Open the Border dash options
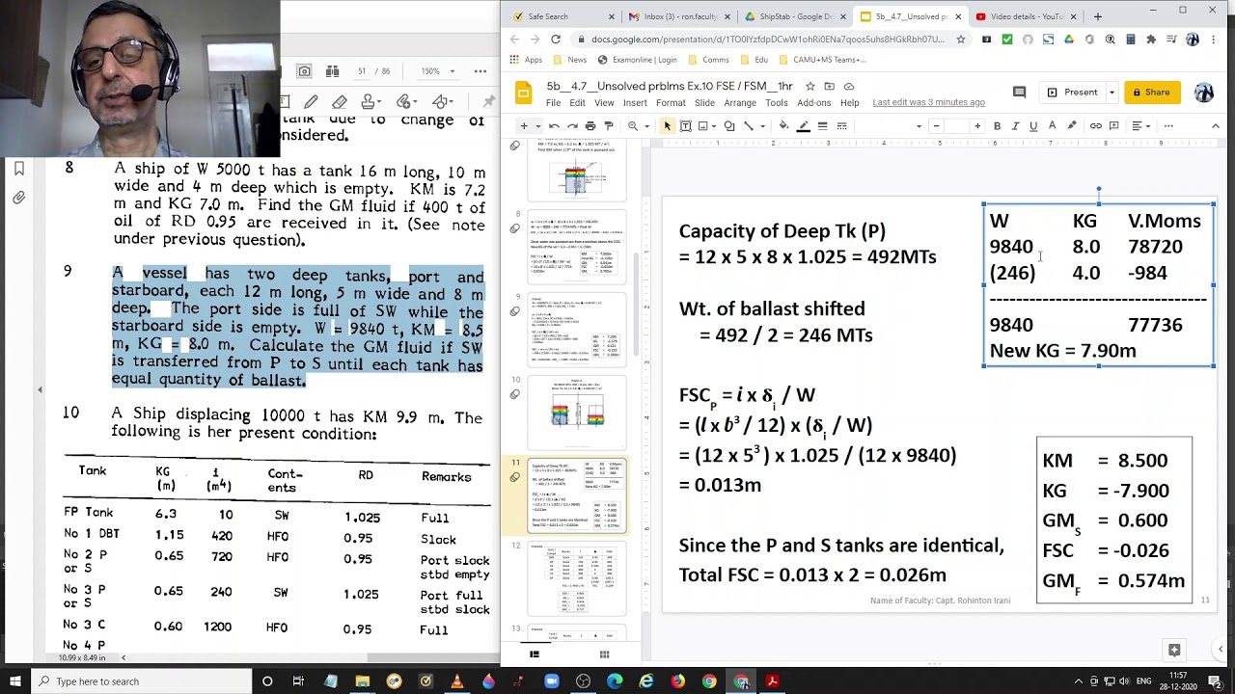The image size is (1235, 694). point(841,126)
